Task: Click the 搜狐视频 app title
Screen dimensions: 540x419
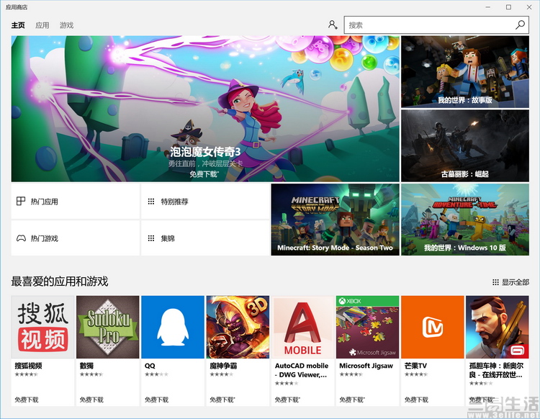Action: tap(28, 366)
